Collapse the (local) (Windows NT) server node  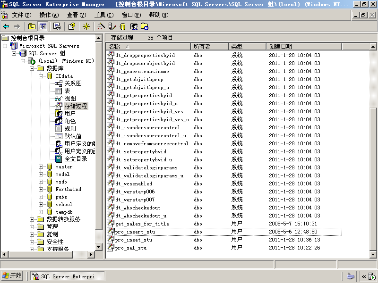23,61
